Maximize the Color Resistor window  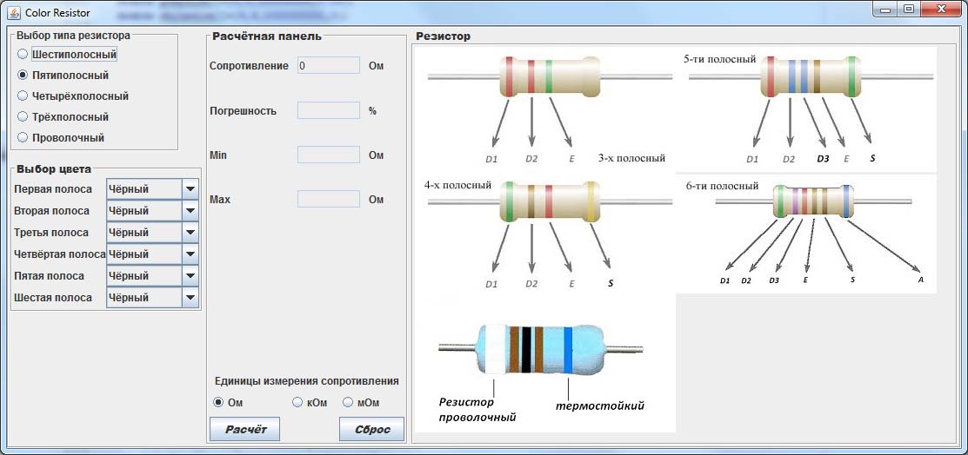click(x=909, y=9)
